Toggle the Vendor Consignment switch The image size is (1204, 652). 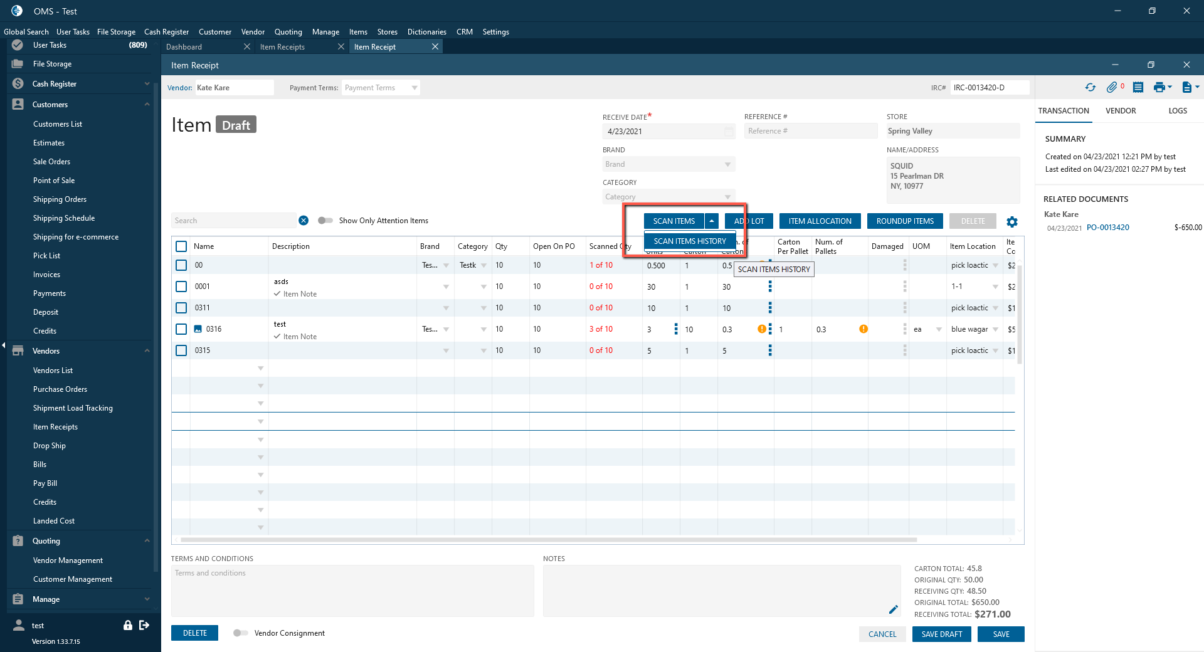click(240, 633)
